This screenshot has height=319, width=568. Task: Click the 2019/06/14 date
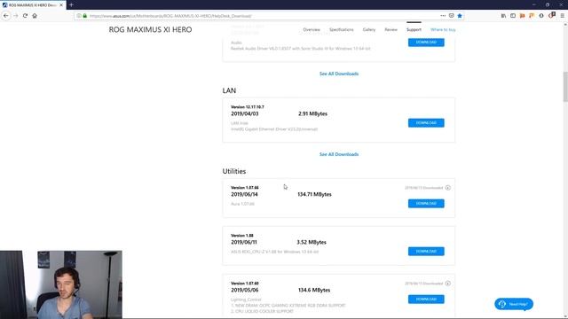click(x=245, y=194)
